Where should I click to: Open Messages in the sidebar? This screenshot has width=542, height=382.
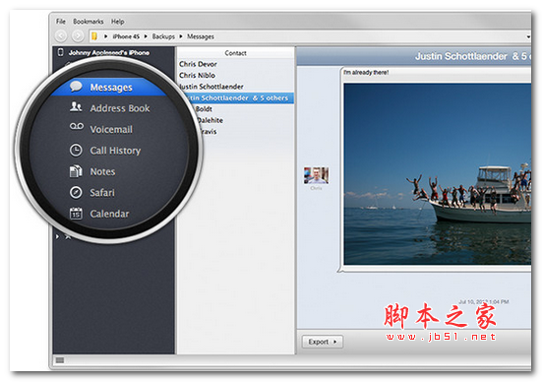click(111, 88)
